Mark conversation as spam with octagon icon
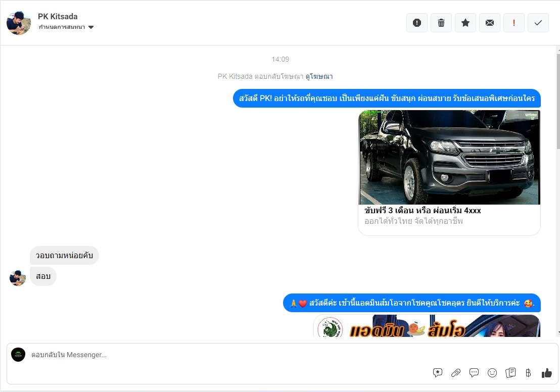 [x=417, y=23]
